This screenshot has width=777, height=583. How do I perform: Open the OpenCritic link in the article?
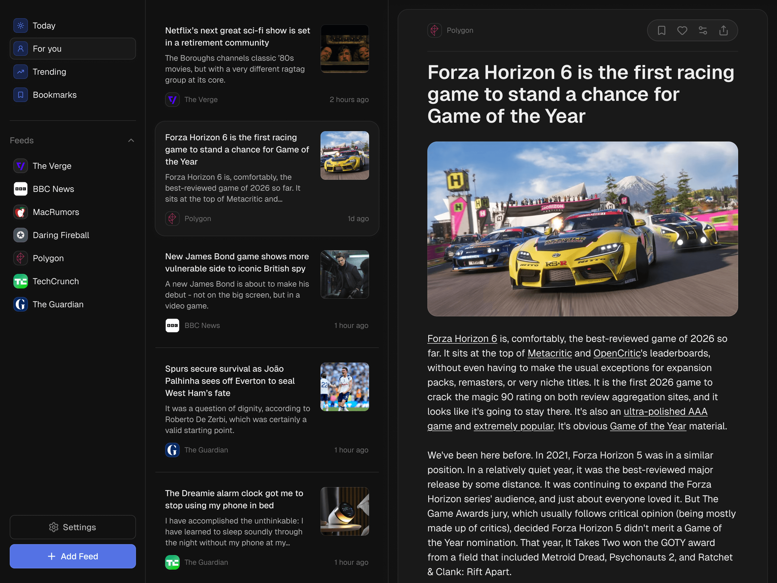617,353
